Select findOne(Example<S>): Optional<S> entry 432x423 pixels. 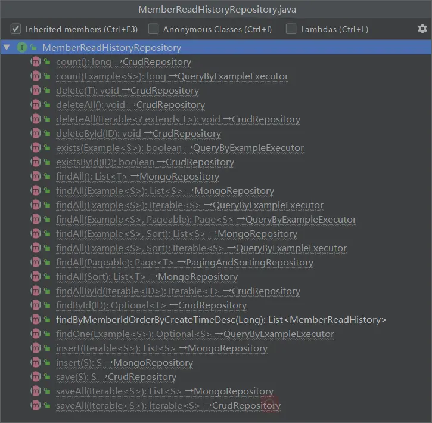pyautogui.click(x=195, y=334)
